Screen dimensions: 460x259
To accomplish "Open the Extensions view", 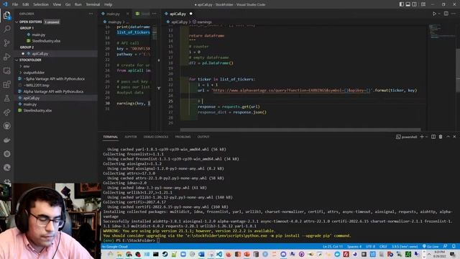I will click(6, 85).
